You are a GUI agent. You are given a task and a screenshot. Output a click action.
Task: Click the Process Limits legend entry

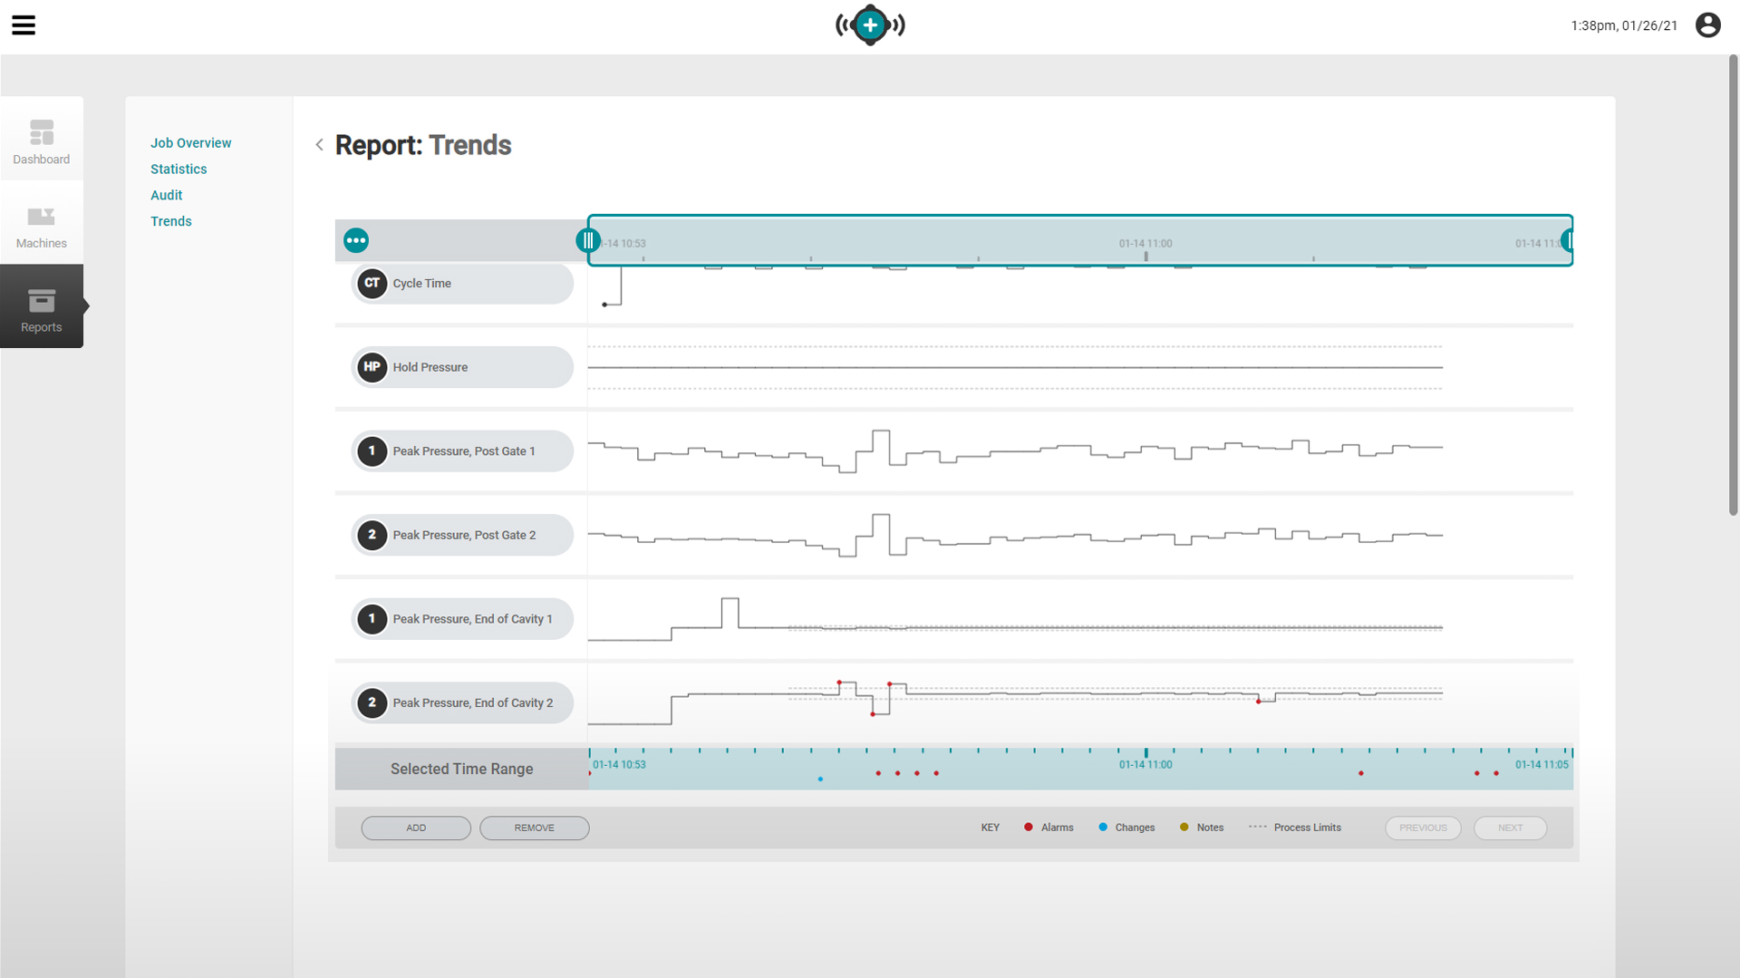pyautogui.click(x=1295, y=828)
